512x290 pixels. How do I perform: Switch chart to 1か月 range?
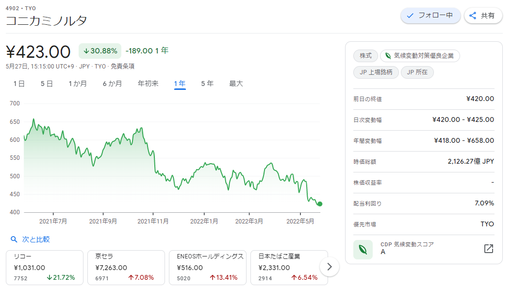pos(78,84)
